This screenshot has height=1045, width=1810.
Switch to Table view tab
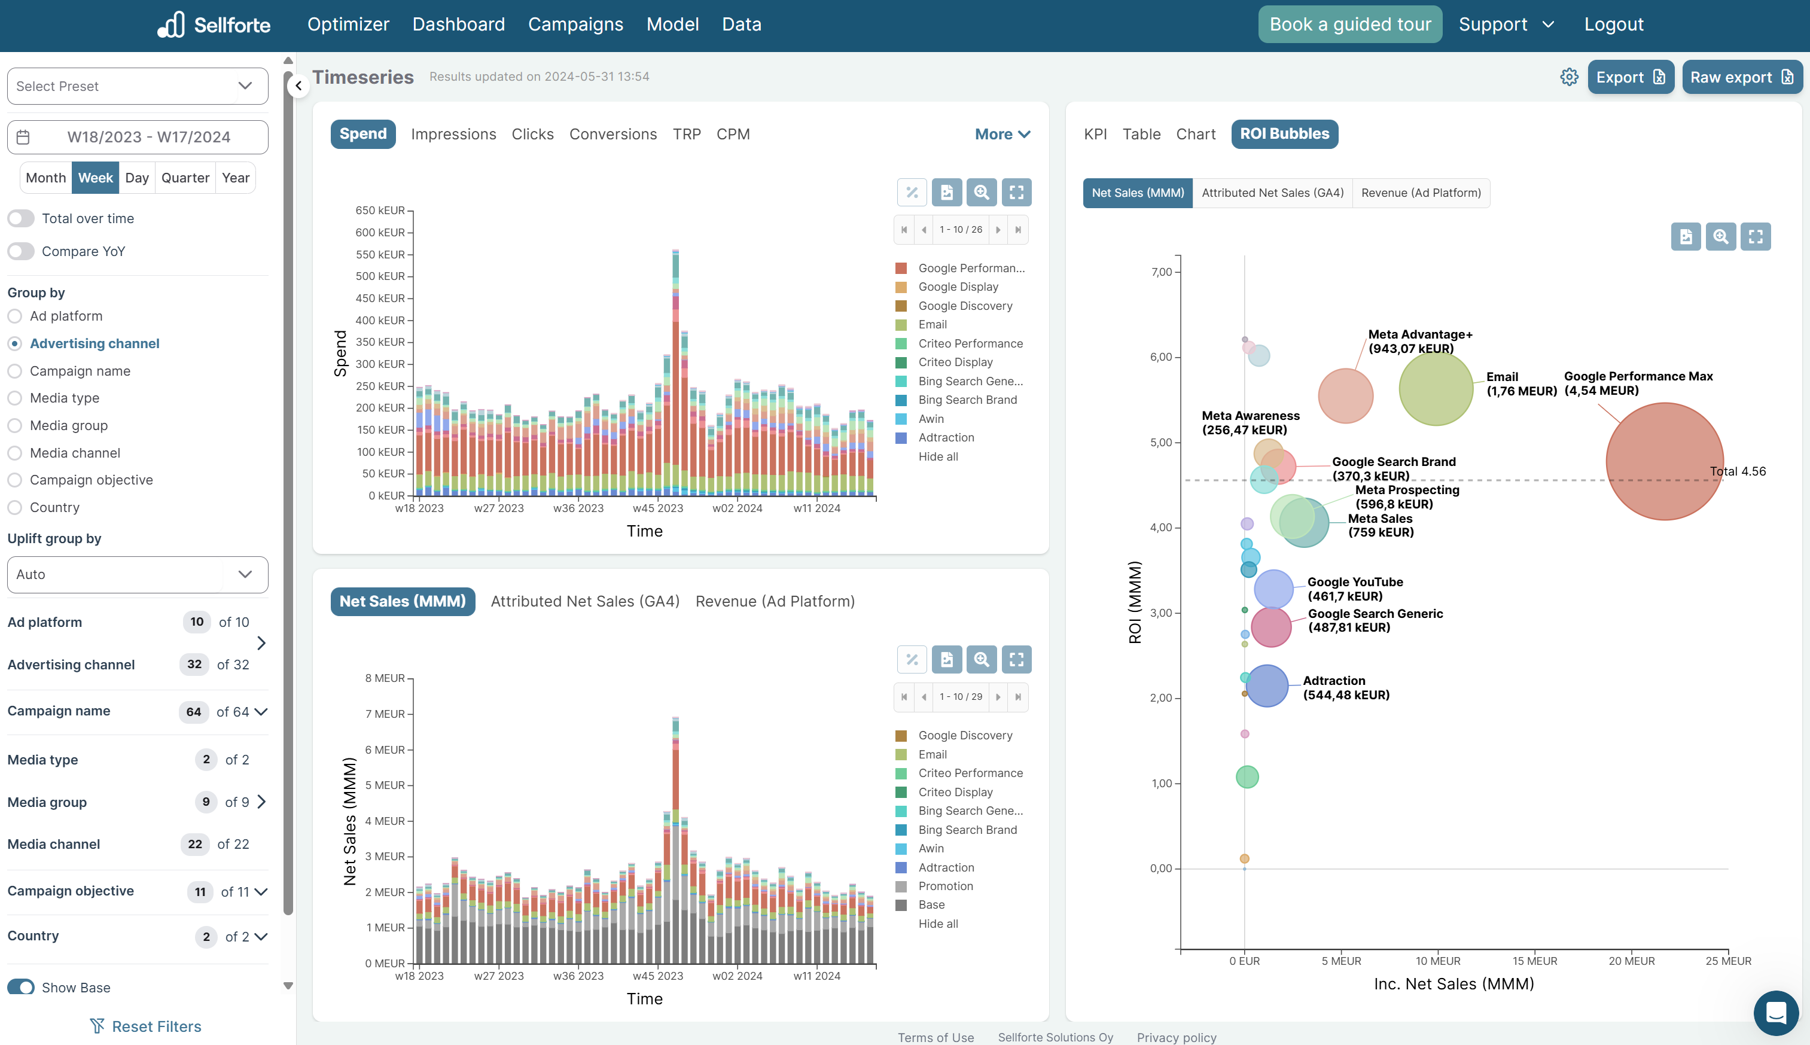(x=1141, y=134)
